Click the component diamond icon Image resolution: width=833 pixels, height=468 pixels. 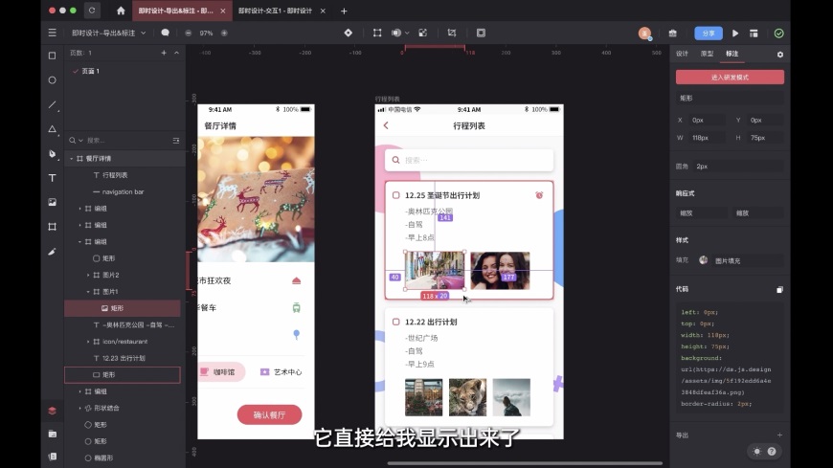coord(348,33)
